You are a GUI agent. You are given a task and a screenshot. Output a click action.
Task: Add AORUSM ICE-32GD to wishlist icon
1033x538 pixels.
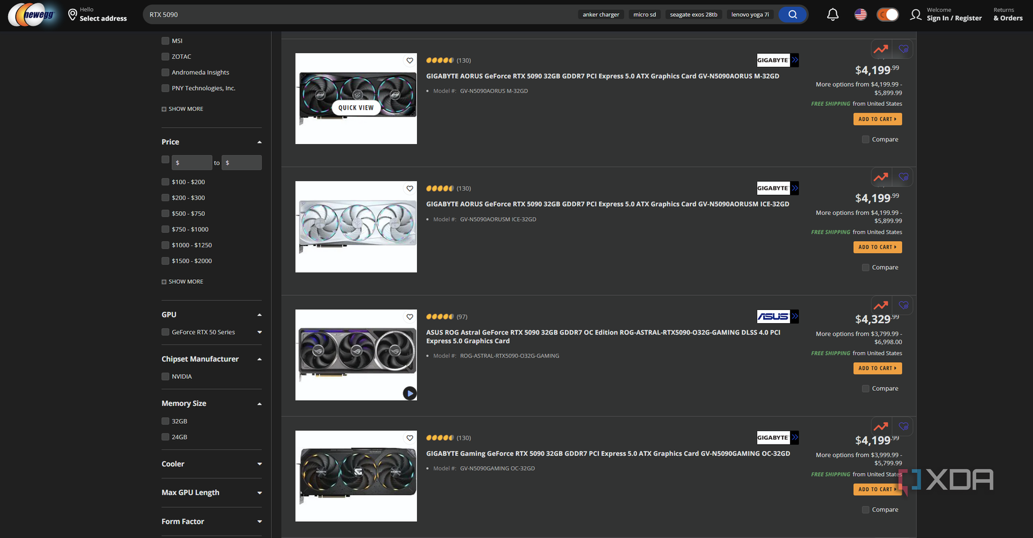[x=903, y=177]
